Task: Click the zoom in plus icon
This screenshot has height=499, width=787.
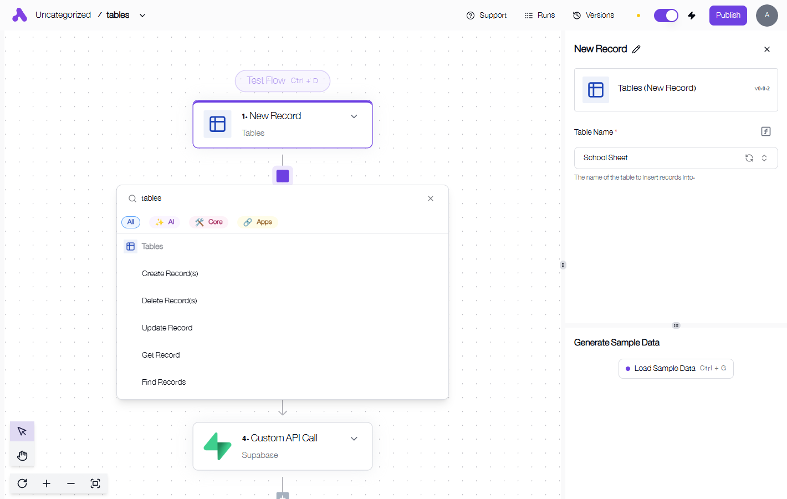Action: click(47, 483)
